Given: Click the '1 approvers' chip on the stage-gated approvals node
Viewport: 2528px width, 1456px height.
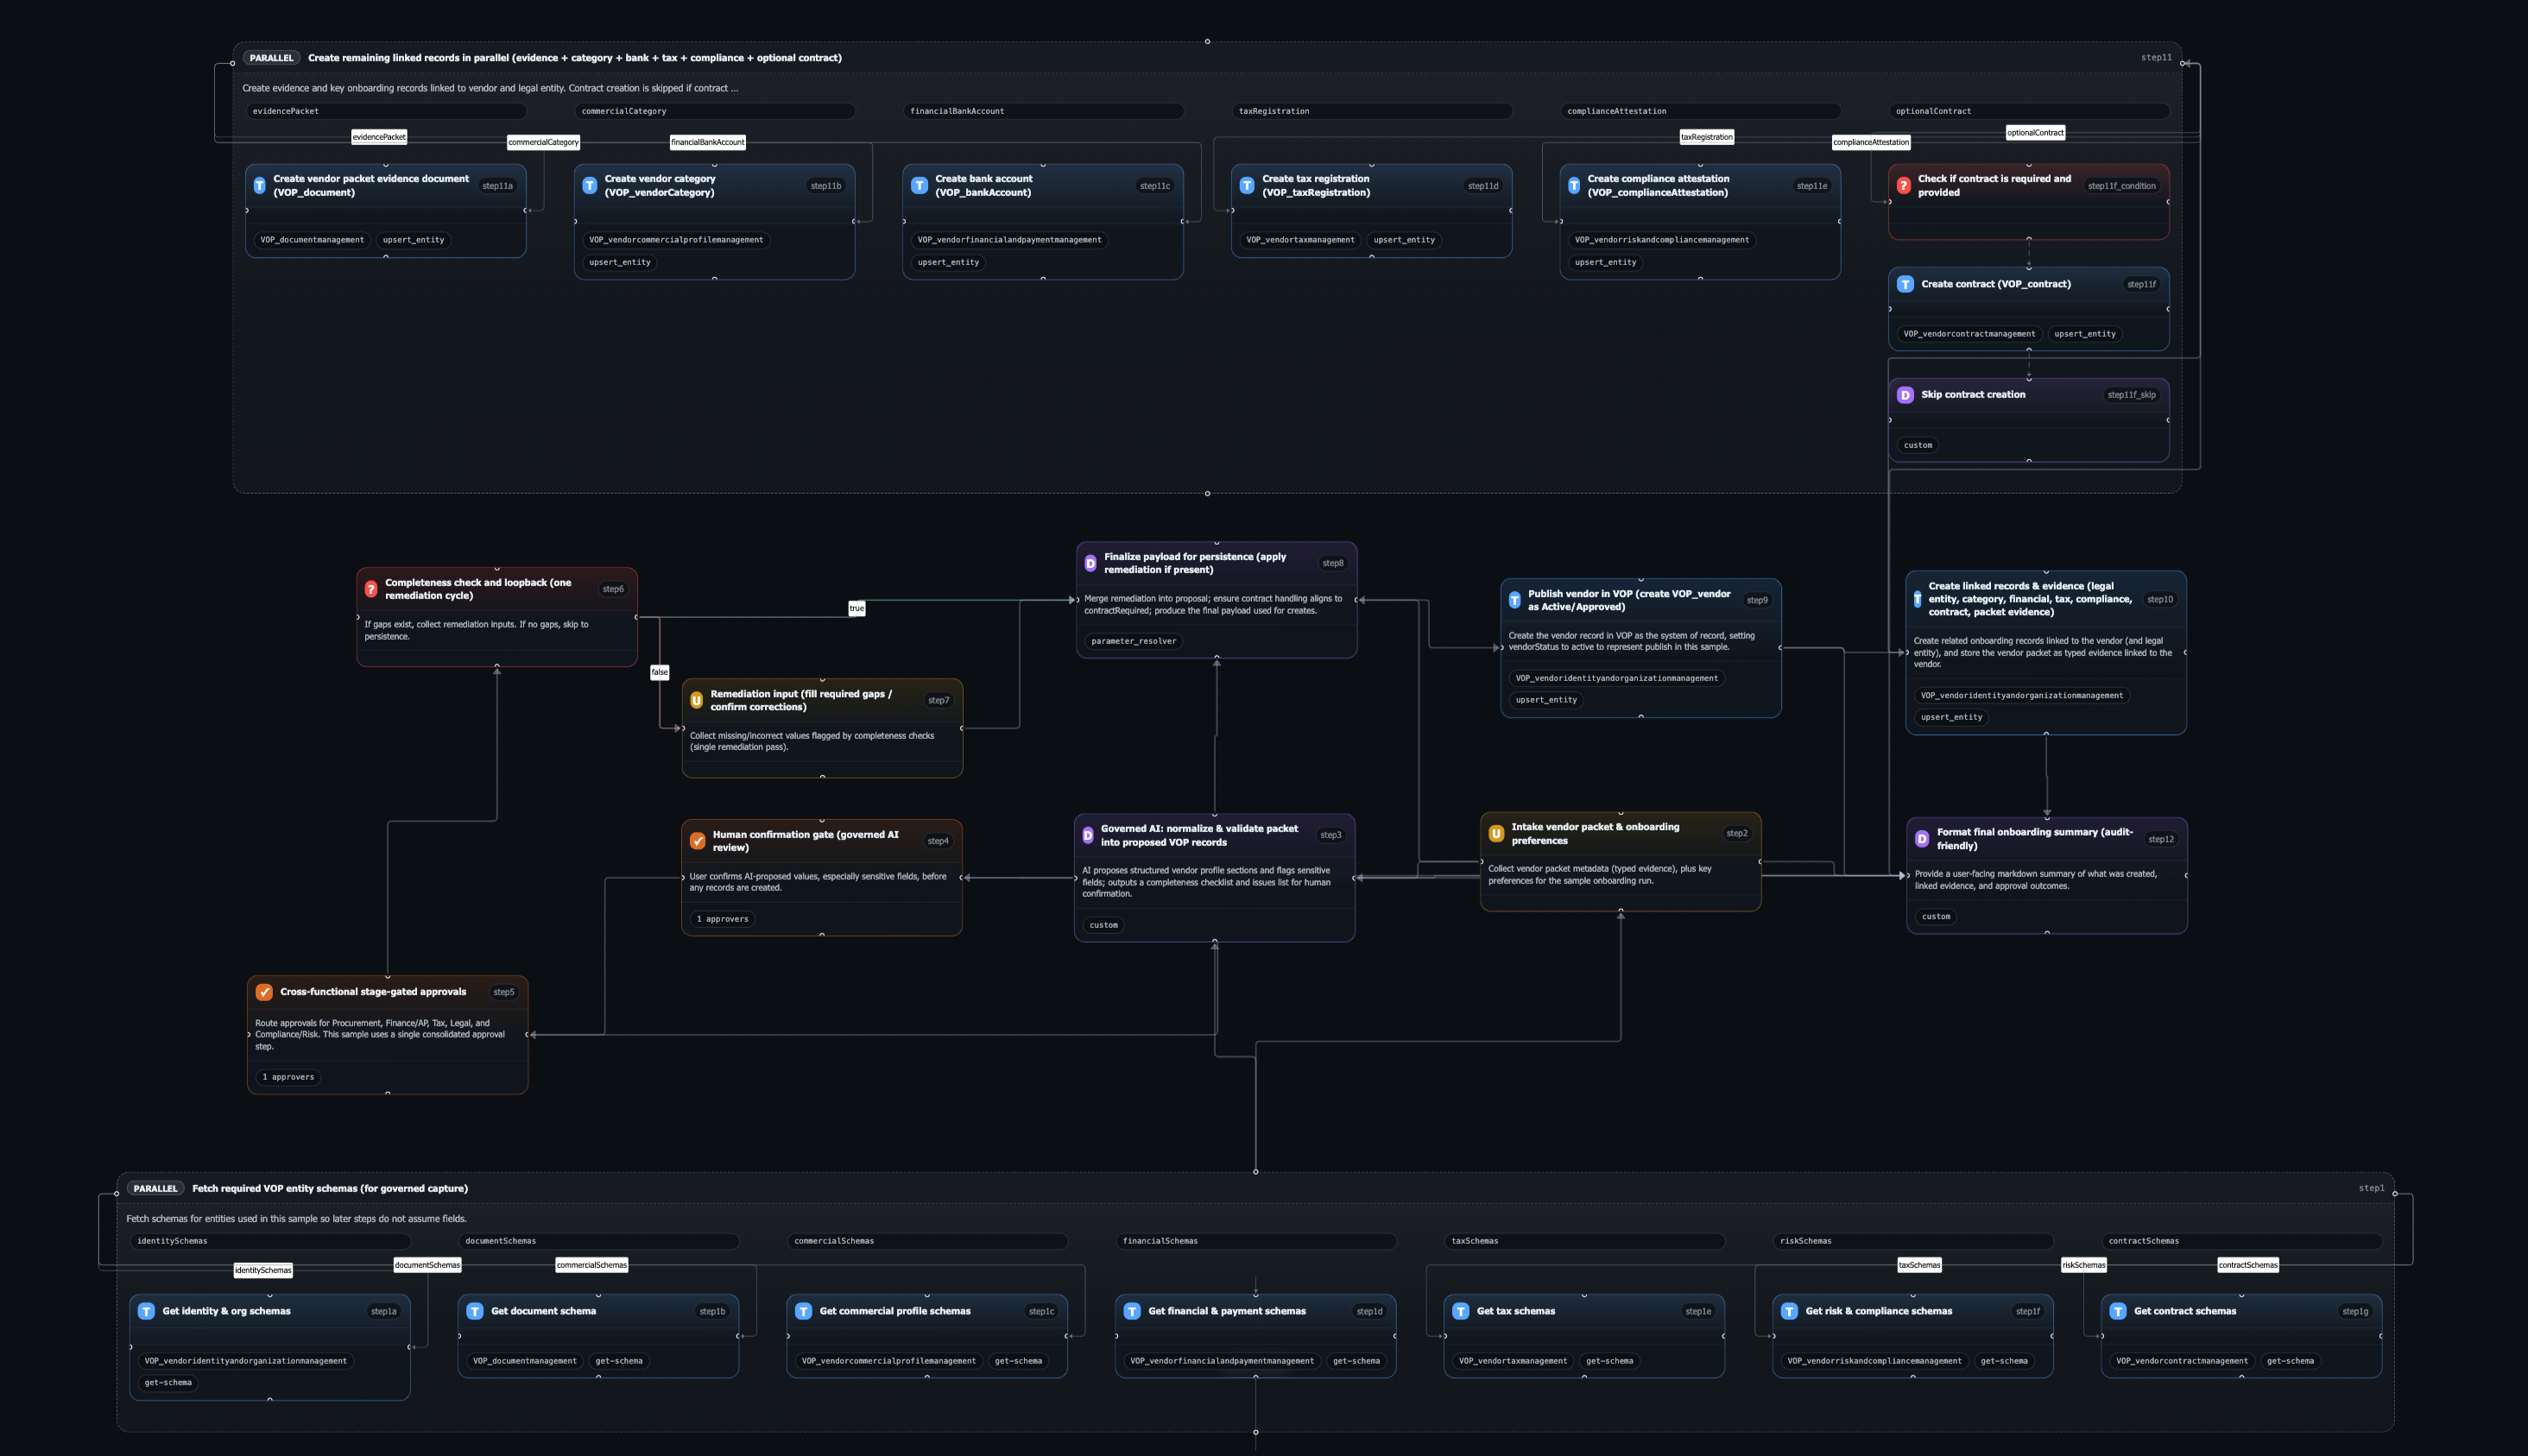Looking at the screenshot, I should tap(288, 1077).
